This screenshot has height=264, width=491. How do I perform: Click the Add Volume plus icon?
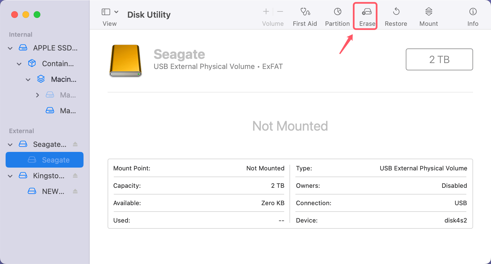tap(265, 11)
